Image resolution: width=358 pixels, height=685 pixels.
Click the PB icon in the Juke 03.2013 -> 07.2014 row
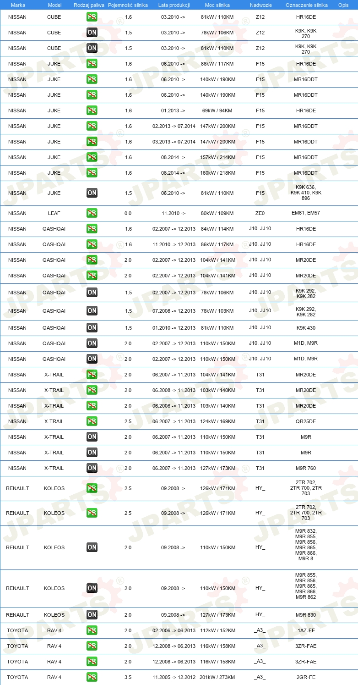click(92, 142)
